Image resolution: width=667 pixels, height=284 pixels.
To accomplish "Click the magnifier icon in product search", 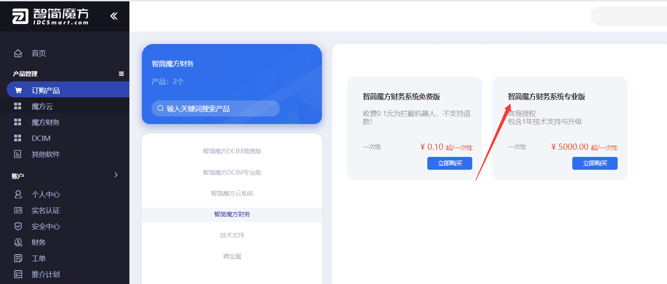I will [161, 108].
